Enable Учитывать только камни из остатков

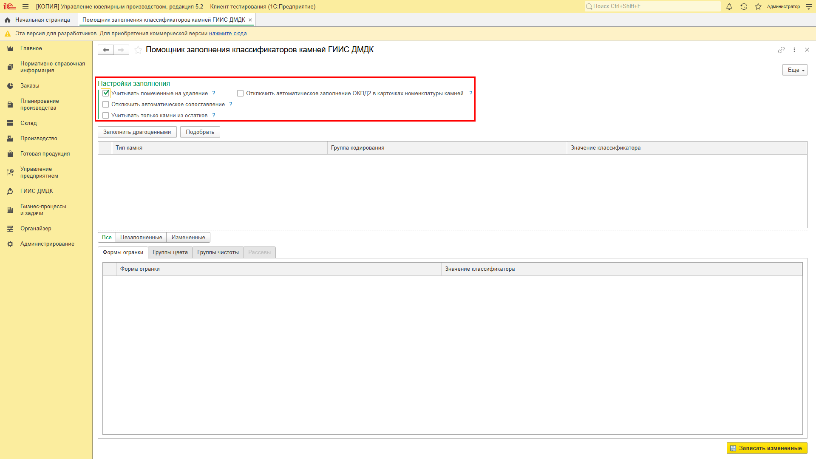[x=106, y=116]
